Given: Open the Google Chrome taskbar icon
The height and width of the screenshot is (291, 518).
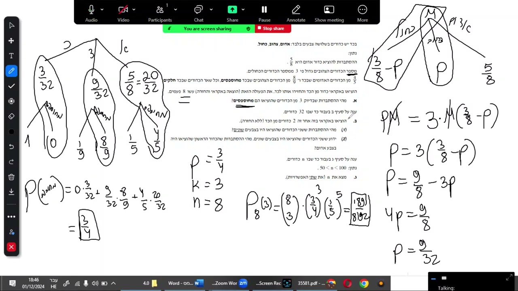Looking at the screenshot, I should (x=364, y=283).
